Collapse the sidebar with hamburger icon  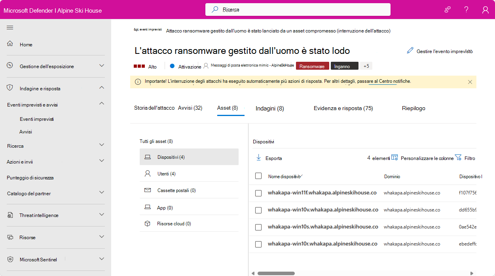coord(10,27)
